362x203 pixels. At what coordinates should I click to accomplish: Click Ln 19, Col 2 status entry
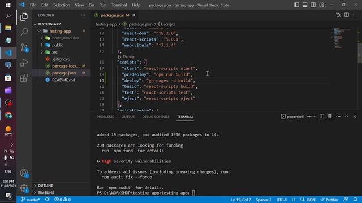click(x=241, y=200)
